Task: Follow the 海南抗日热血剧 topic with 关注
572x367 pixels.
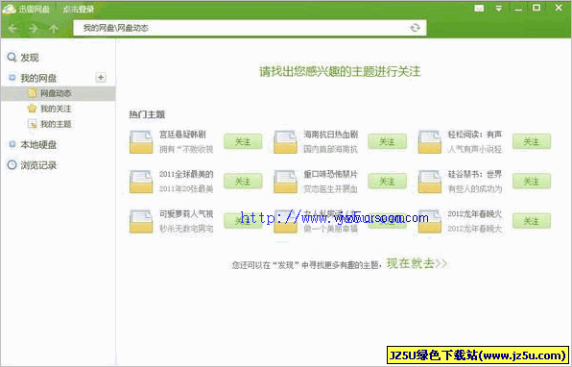Action: tap(387, 141)
